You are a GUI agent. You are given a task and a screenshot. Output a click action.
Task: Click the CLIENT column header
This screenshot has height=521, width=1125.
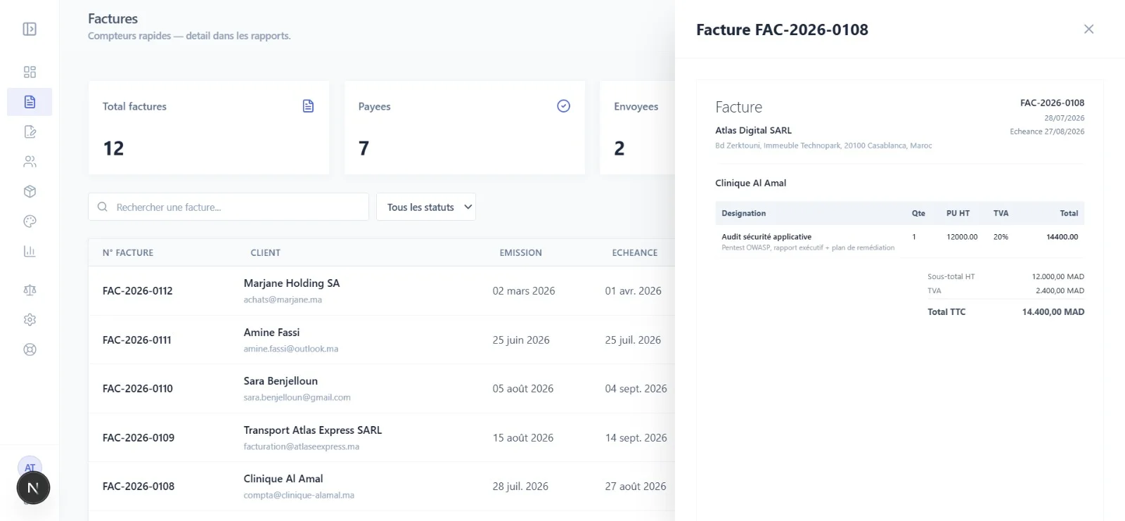tap(266, 252)
